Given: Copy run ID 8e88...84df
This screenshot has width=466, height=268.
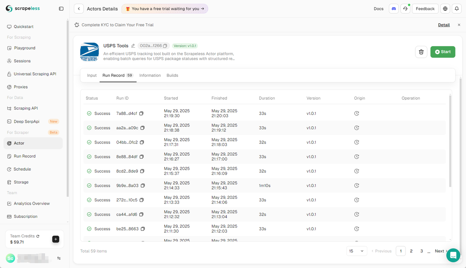Looking at the screenshot, I should click(142, 157).
